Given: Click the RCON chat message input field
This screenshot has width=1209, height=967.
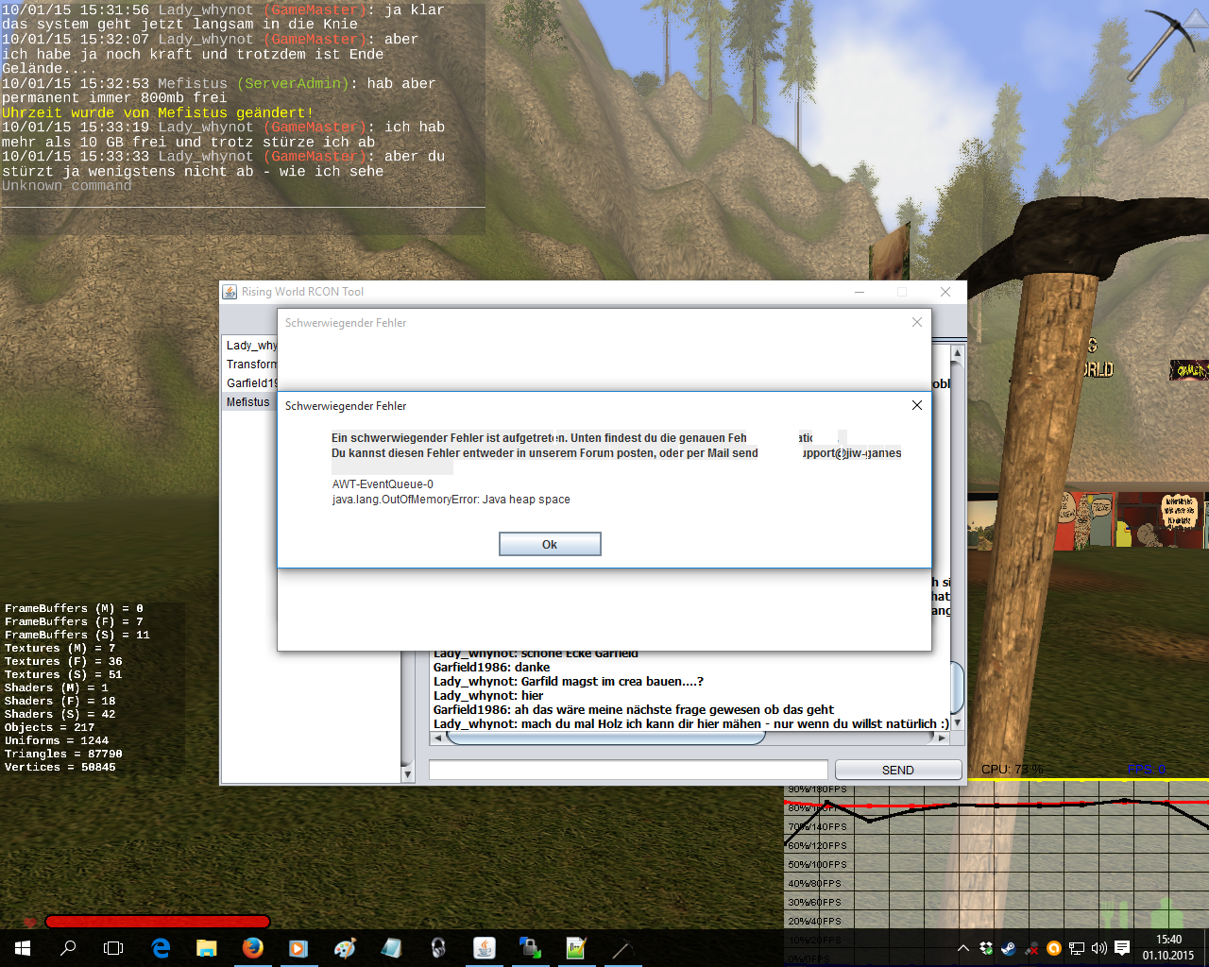Looking at the screenshot, I should point(628,770).
